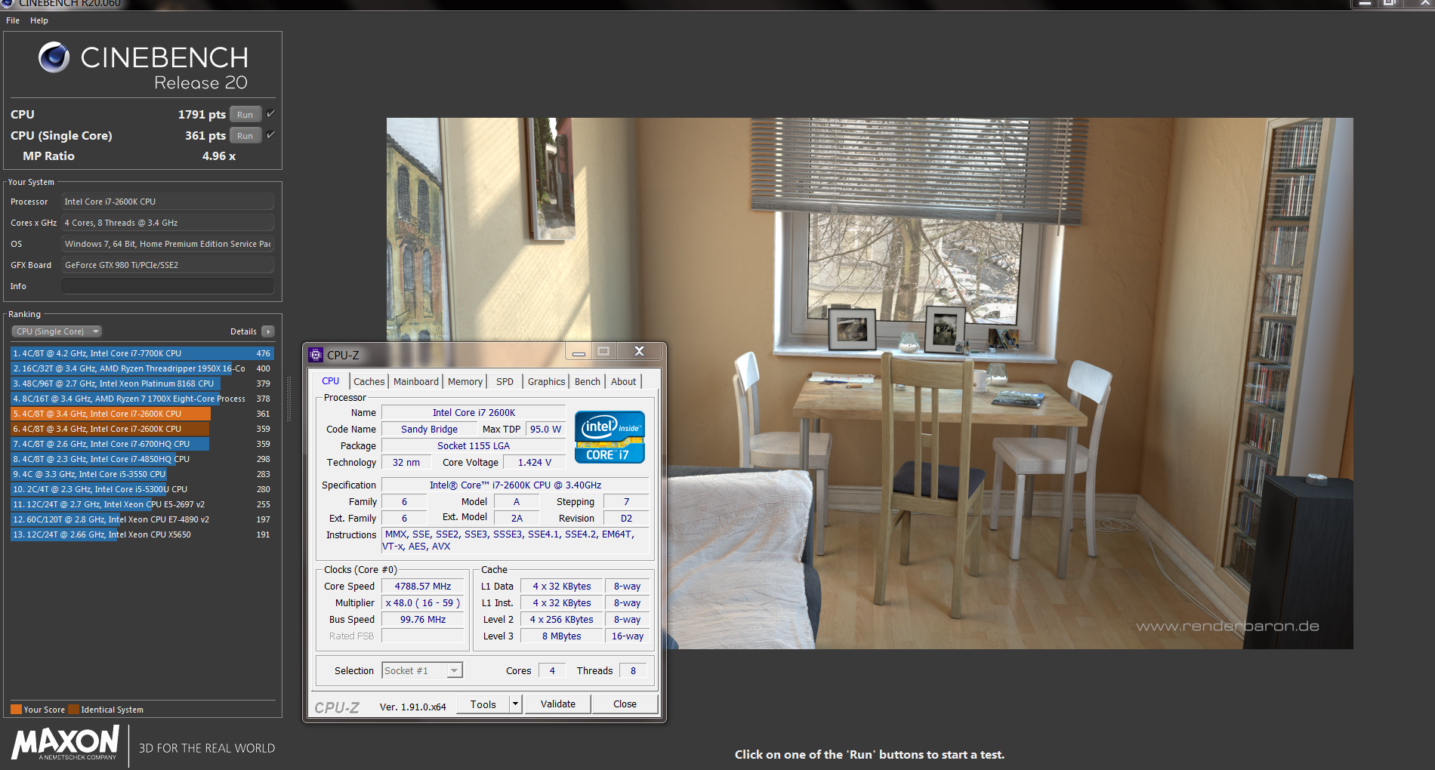Click the Max TDP value 95.0 W

(x=545, y=429)
